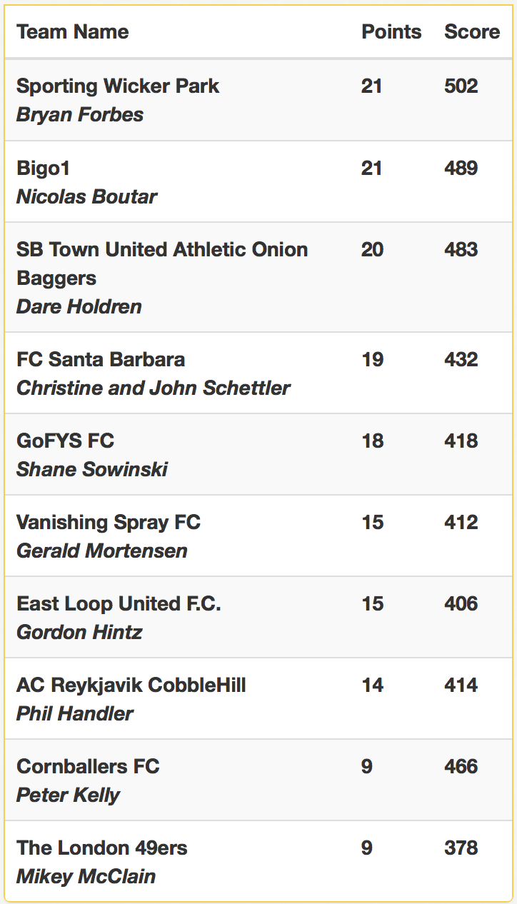Click the Team Name column header
The image size is (517, 904).
click(x=73, y=31)
